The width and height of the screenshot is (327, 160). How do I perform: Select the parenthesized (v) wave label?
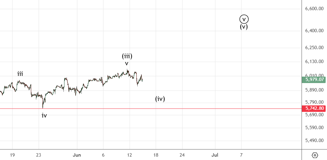244,27
